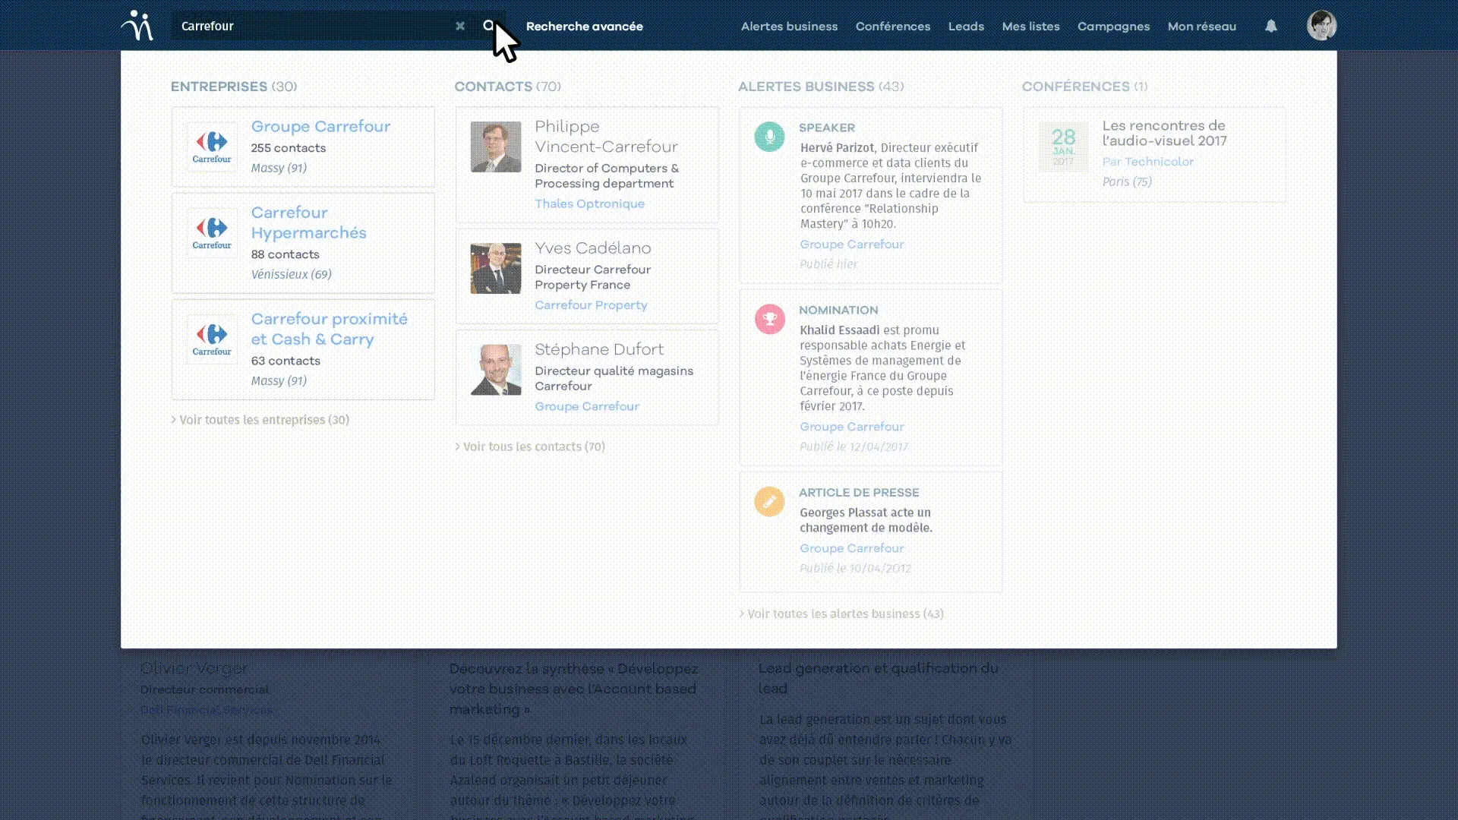Image resolution: width=1458 pixels, height=820 pixels.
Task: Click the 63 contacts text
Action: coord(286,361)
